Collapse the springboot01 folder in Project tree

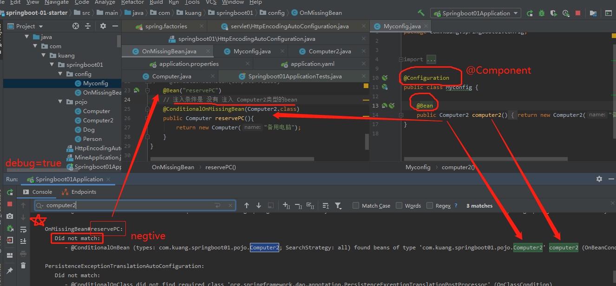(51, 64)
